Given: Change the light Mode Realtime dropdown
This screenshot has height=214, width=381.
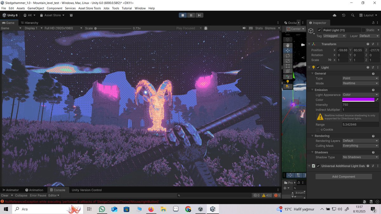Looking at the screenshot, I should (x=361, y=83).
